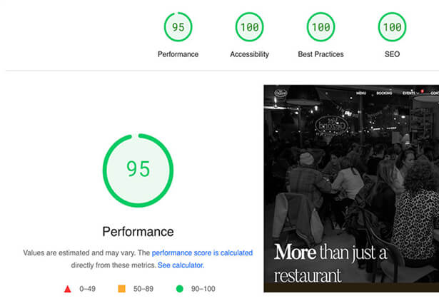The height and width of the screenshot is (306, 439).
Task: Click the Best Practices 100 gauge
Action: (x=321, y=27)
